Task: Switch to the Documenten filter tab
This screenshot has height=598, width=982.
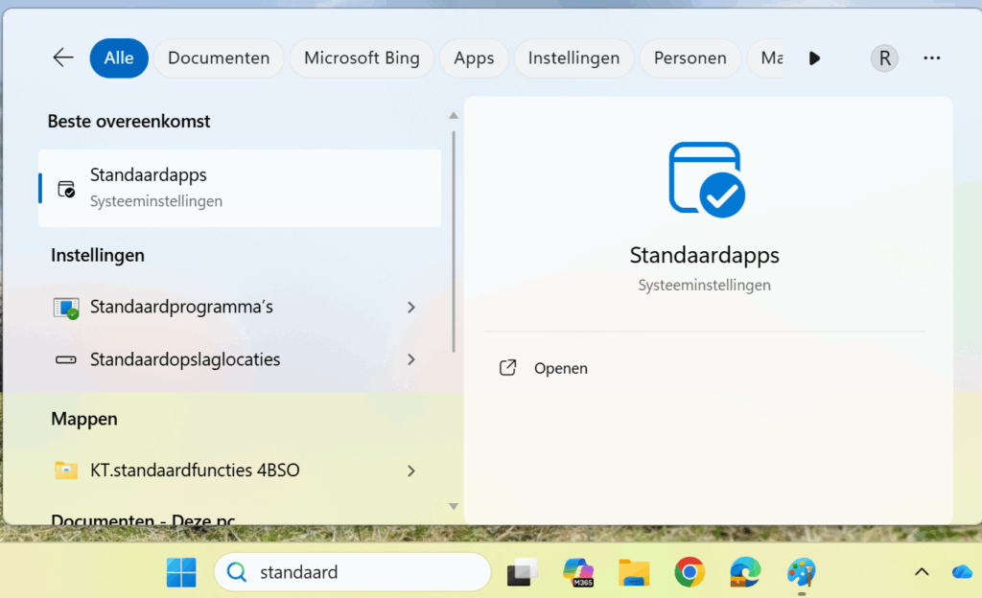Action: point(219,57)
